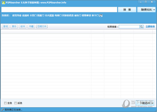The height and width of the screenshot is (112, 157).
Task: Expand the 下载选中 dropdown arrow
Action: 153,103
